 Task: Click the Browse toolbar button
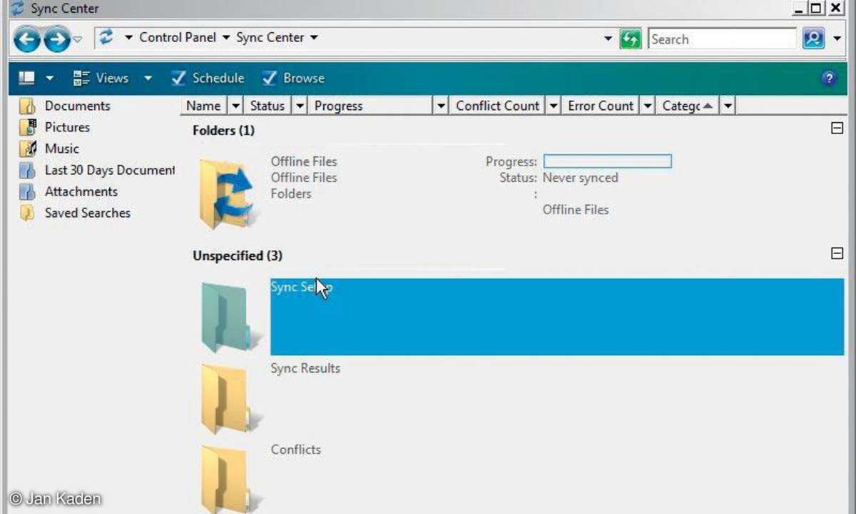(294, 79)
